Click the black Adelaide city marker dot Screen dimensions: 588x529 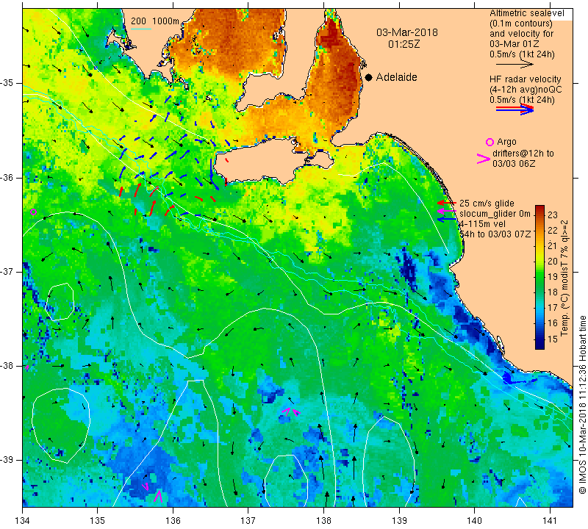(x=369, y=77)
